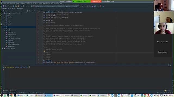This screenshot has width=174, height=97.
Task: Open the VCS menu
Action: point(52,4)
